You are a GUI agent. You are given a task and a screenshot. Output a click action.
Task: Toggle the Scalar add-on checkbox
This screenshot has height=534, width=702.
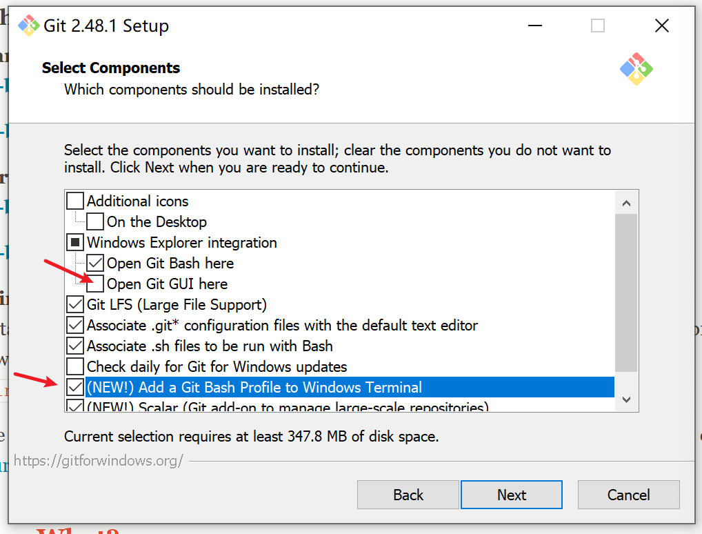pyautogui.click(x=74, y=406)
